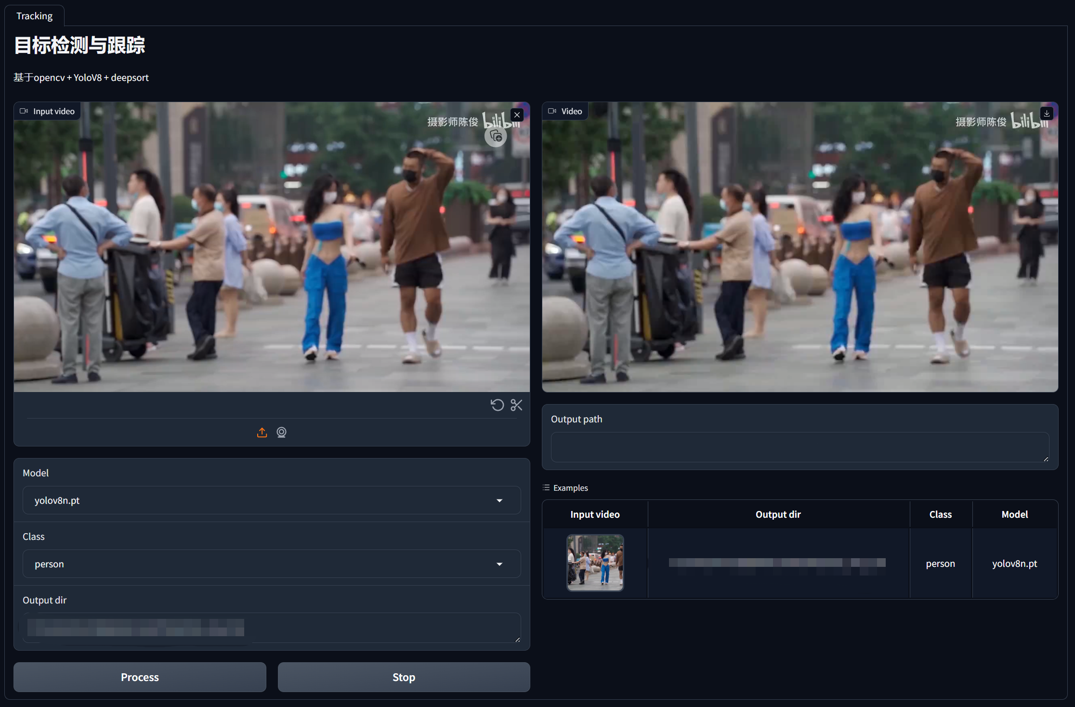
Task: Click the orange upload file icon
Action: (x=262, y=432)
